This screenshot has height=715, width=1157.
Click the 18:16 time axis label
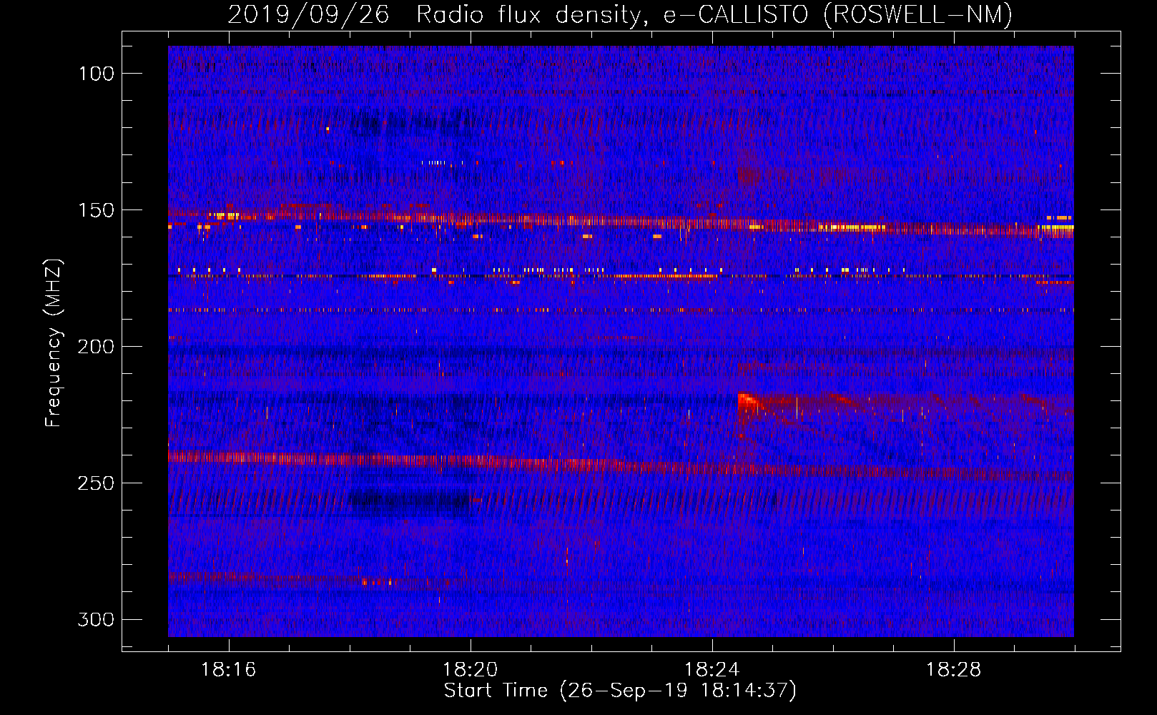coord(229,670)
